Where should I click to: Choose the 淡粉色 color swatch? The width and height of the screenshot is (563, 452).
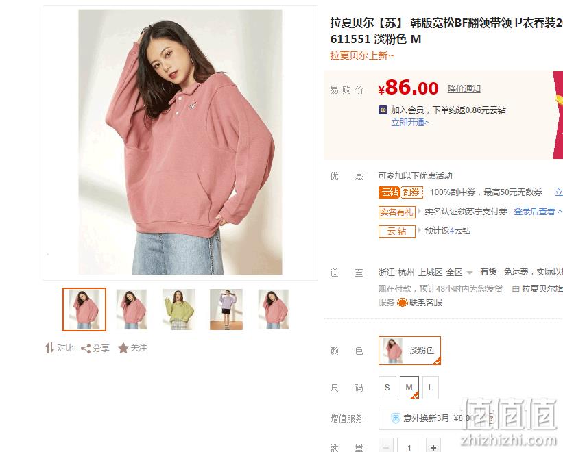click(x=409, y=351)
